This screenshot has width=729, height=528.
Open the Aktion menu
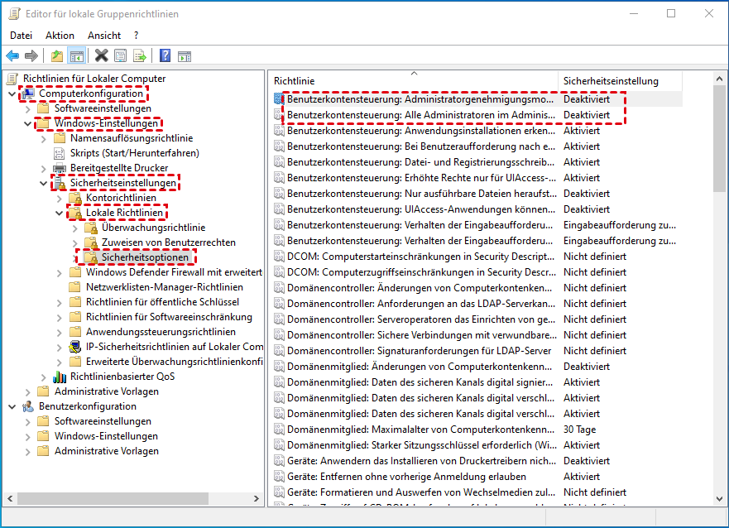(x=60, y=36)
